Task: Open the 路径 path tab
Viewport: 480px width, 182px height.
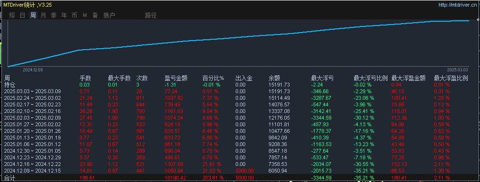Action: click(x=151, y=15)
